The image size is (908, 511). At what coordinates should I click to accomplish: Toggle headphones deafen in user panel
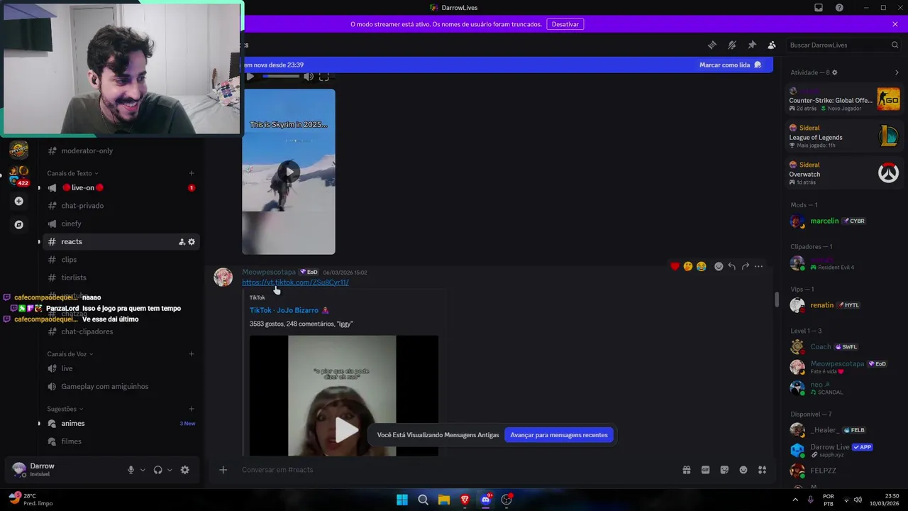tap(157, 470)
